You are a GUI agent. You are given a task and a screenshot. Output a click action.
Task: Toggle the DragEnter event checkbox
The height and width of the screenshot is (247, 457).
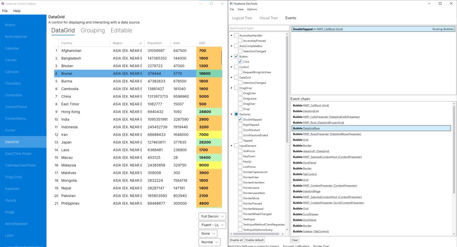point(240,93)
